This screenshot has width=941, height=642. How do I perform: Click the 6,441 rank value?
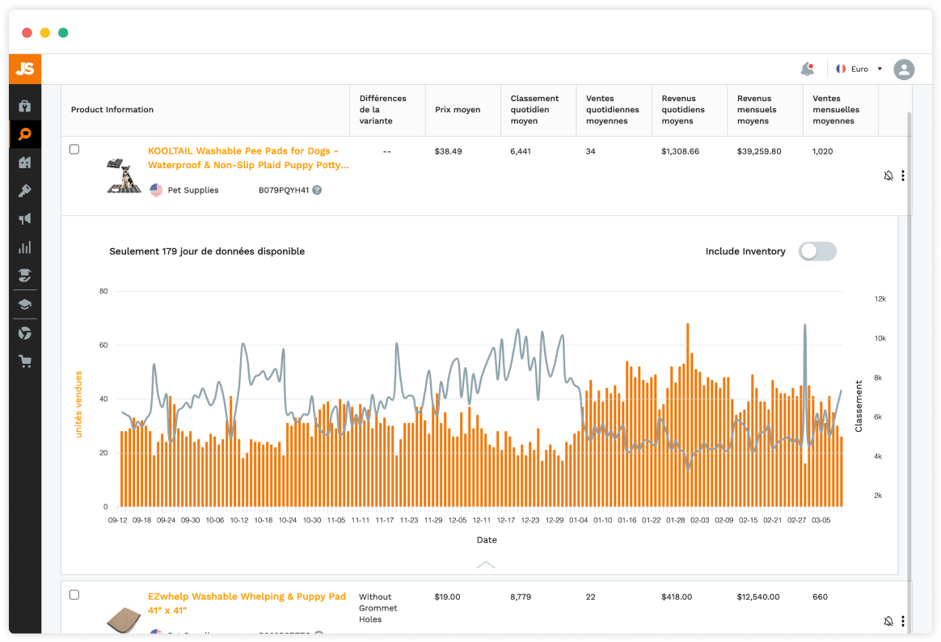coord(521,151)
